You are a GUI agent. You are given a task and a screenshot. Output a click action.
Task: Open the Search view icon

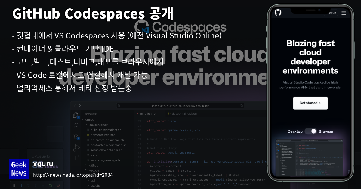[76, 126]
